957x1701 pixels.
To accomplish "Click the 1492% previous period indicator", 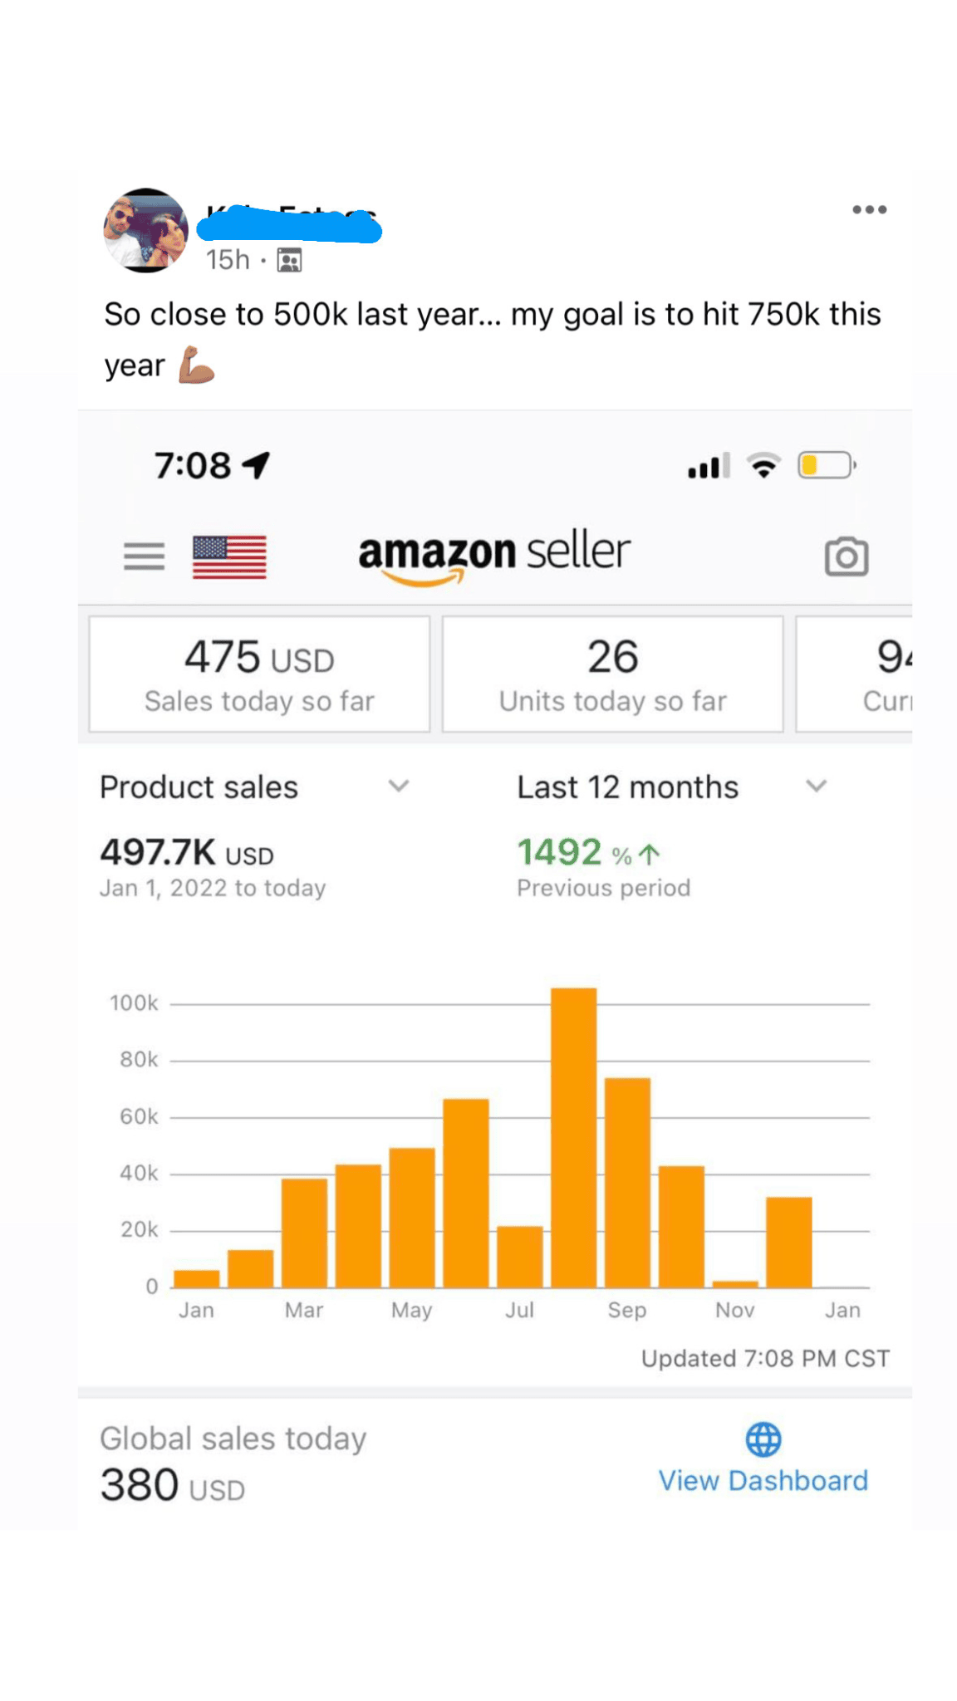I will click(x=589, y=853).
